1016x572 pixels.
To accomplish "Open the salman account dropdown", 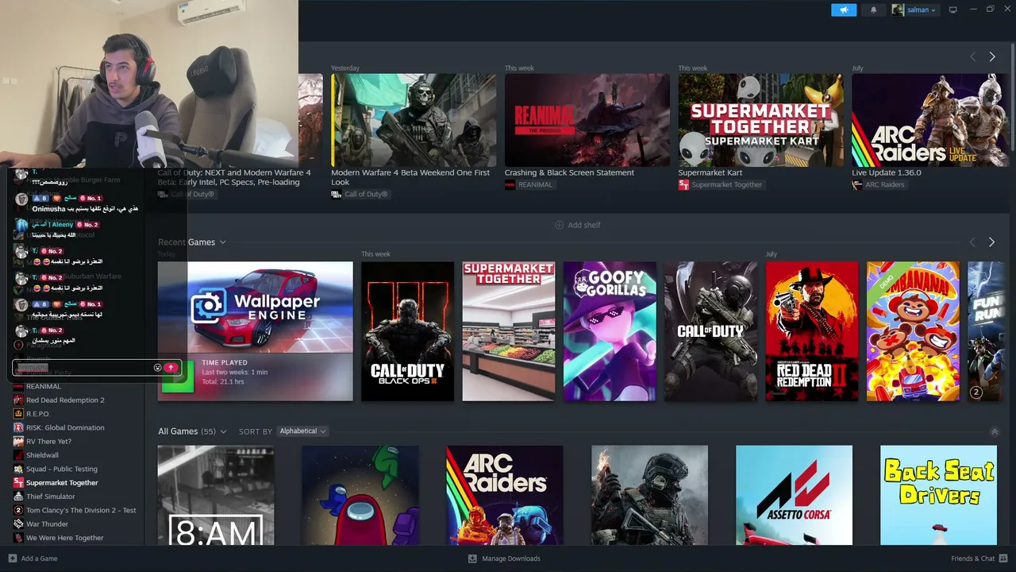I will (x=921, y=10).
